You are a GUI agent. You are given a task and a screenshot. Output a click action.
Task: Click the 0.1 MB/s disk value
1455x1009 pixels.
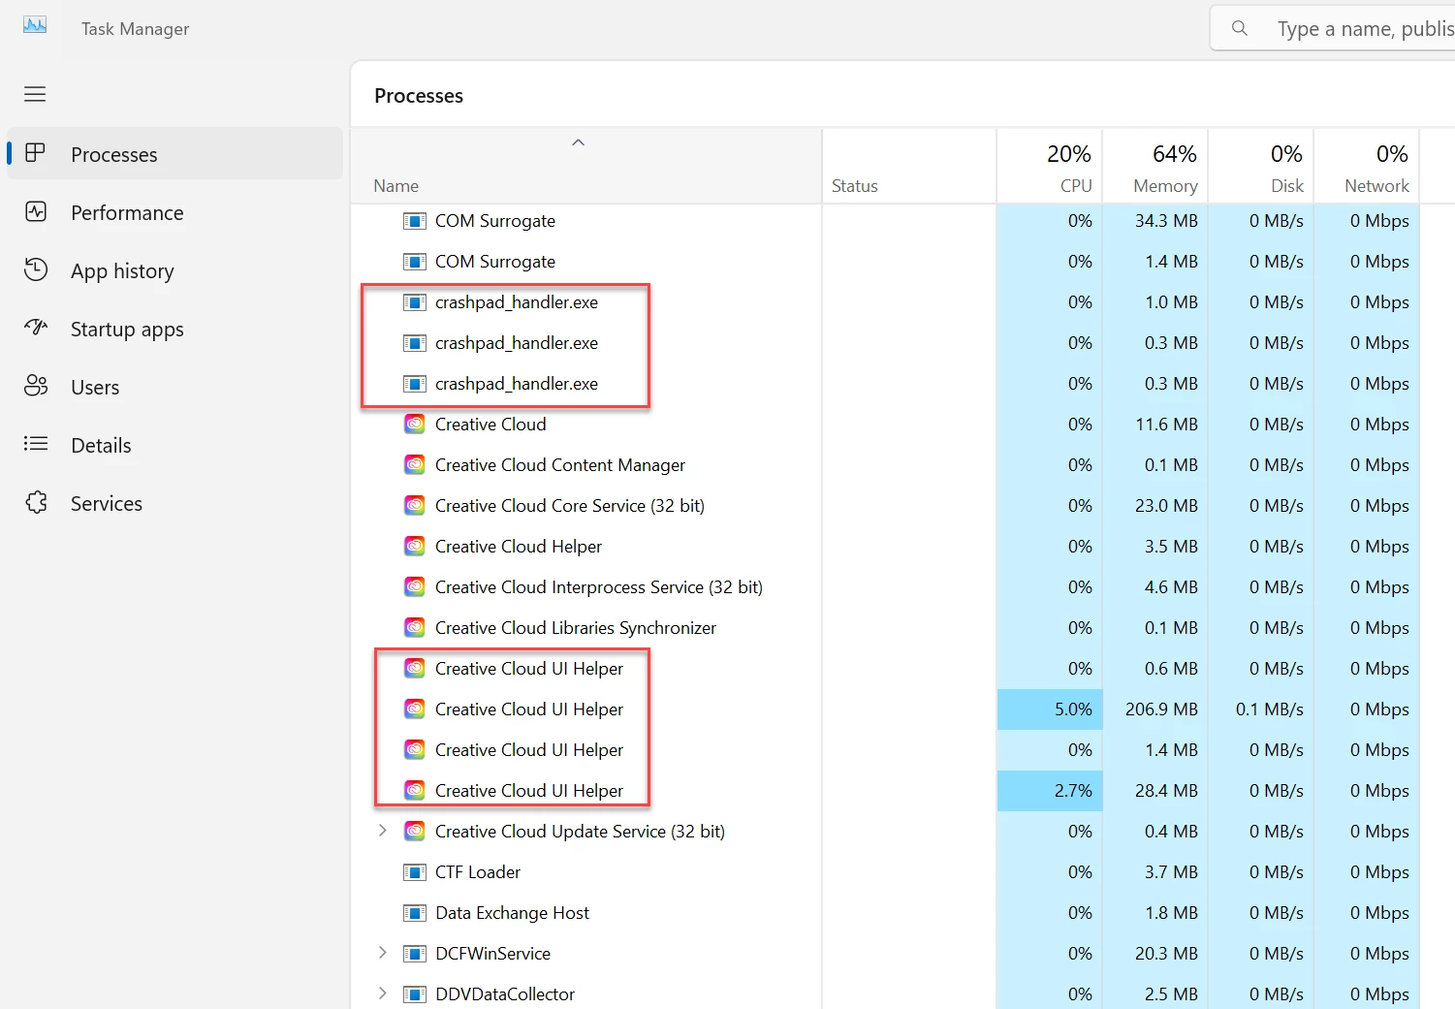(x=1269, y=709)
